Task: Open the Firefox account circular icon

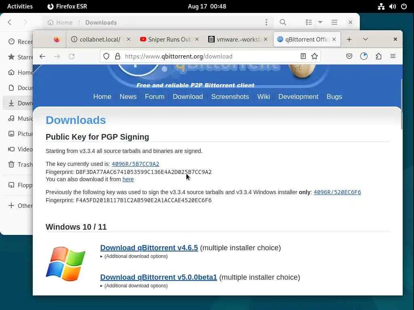Action: [x=364, y=56]
